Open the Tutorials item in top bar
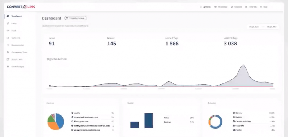The image size is (288, 137). (251, 7)
